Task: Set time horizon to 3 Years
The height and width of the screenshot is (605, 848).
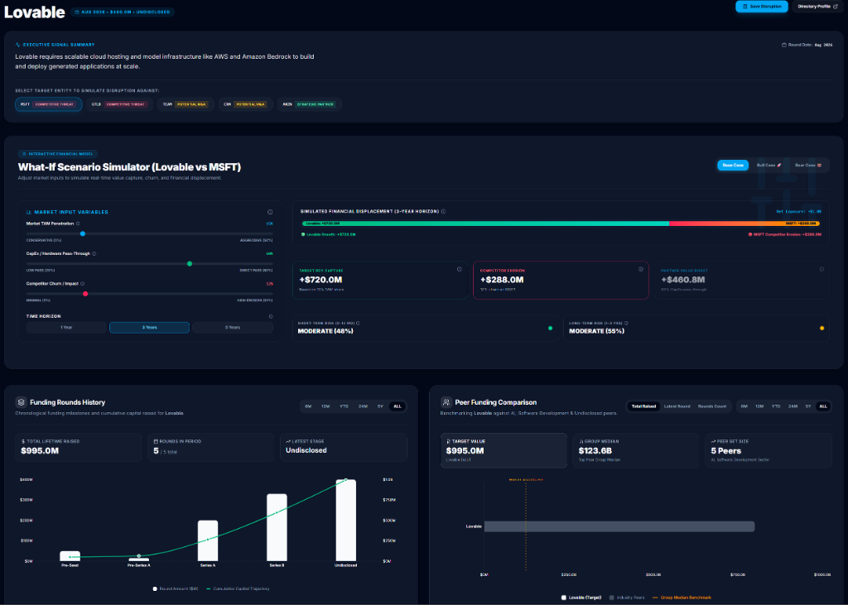Action: click(x=149, y=328)
